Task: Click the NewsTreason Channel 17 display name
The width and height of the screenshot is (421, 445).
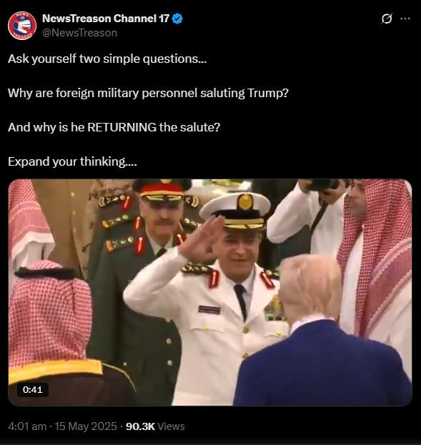Action: 106,19
